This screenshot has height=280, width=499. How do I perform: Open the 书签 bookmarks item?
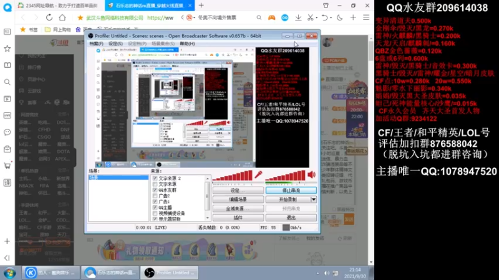pos(29,29)
